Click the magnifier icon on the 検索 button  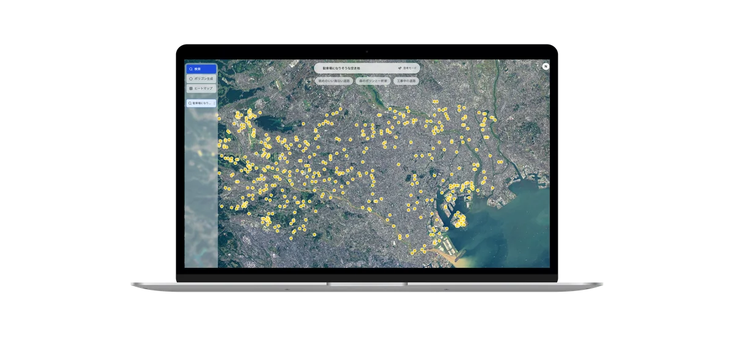pos(190,69)
